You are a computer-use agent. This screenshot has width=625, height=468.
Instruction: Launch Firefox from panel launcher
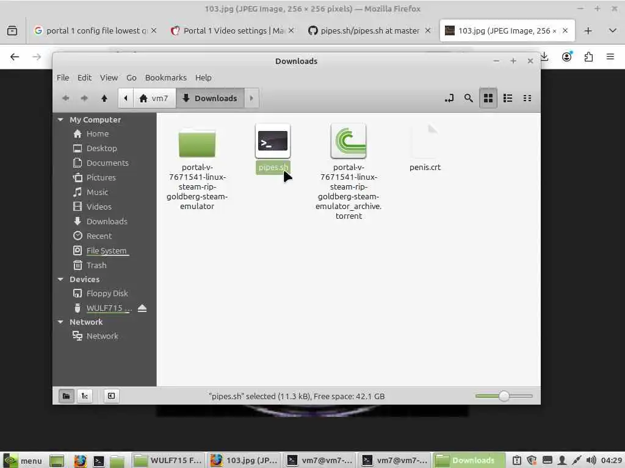click(80, 461)
